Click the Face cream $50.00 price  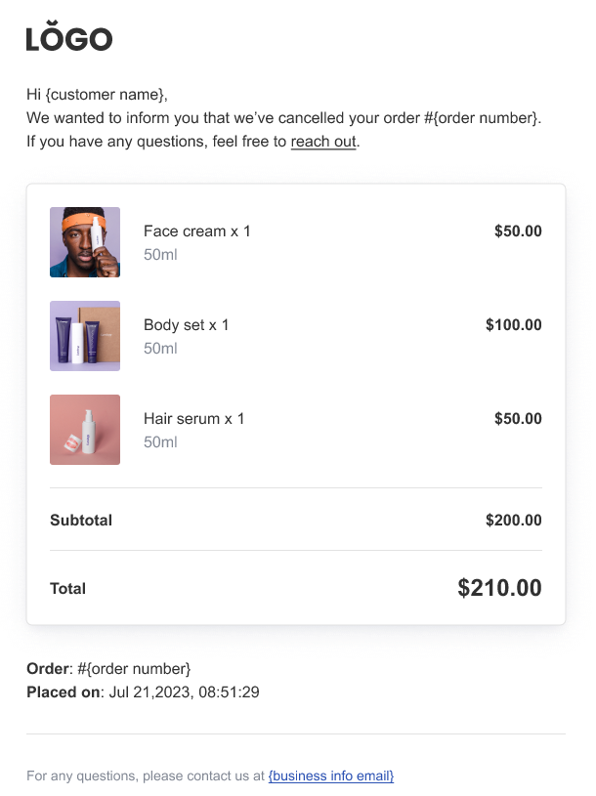click(x=518, y=231)
